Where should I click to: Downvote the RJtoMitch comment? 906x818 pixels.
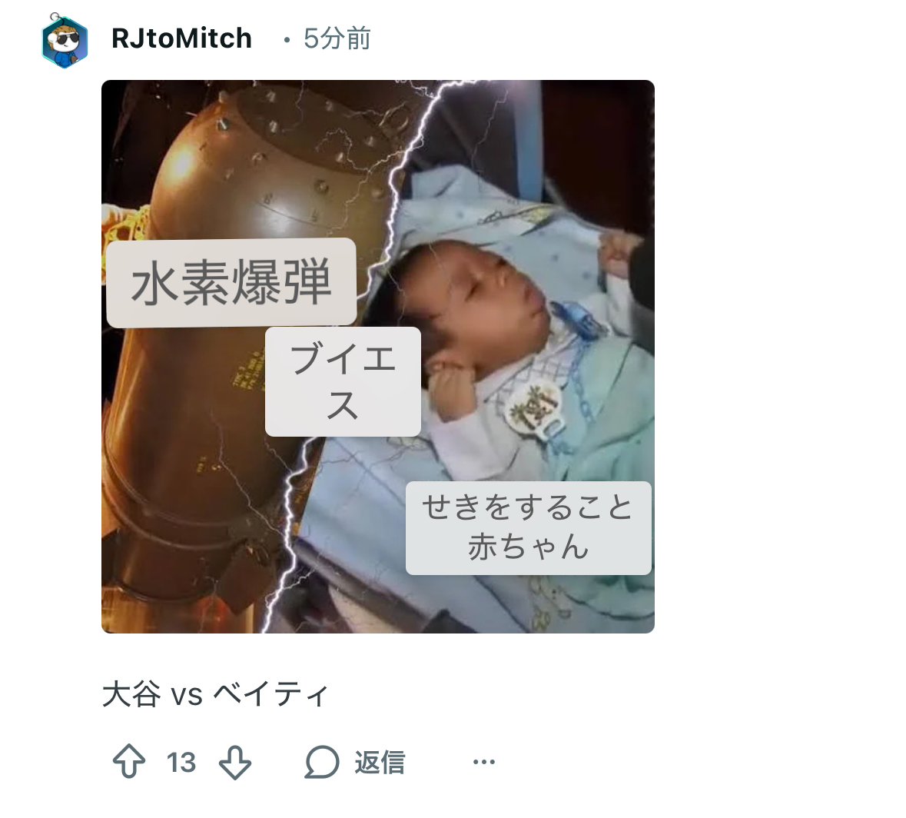pyautogui.click(x=235, y=763)
